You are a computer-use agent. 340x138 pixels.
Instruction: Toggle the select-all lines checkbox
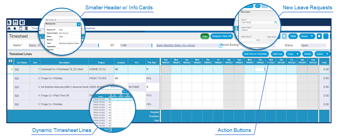[x=10, y=61]
